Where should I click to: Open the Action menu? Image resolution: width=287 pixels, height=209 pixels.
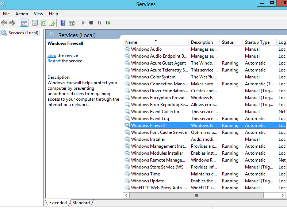[22, 14]
